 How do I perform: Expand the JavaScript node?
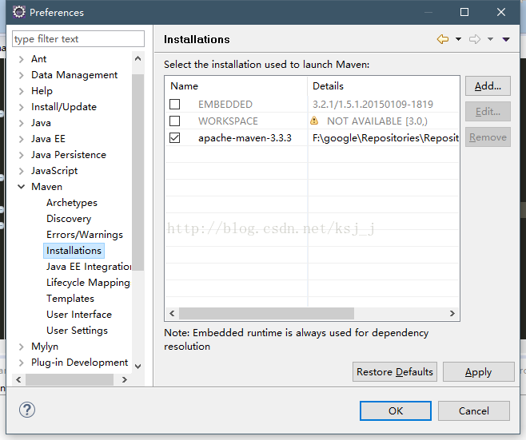click(21, 171)
